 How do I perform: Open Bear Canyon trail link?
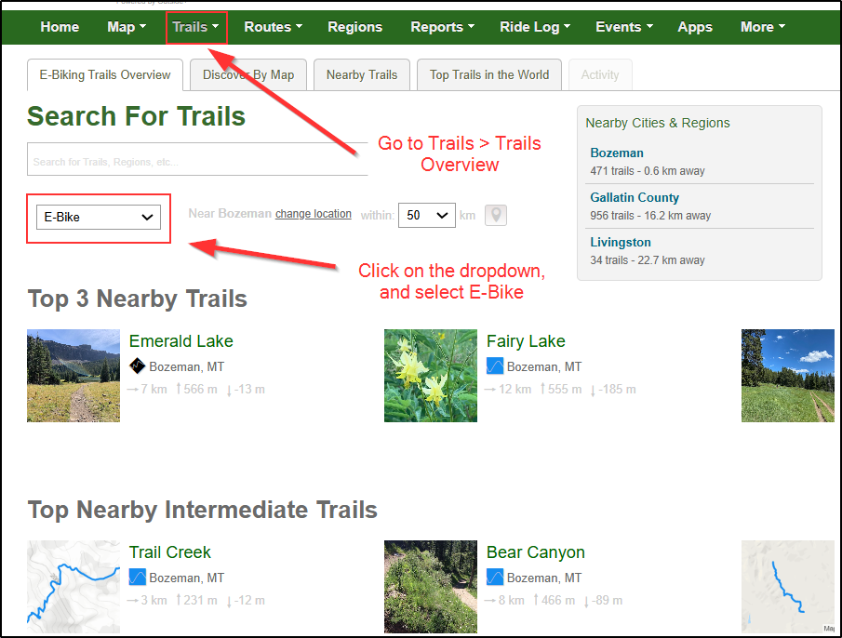[535, 552]
